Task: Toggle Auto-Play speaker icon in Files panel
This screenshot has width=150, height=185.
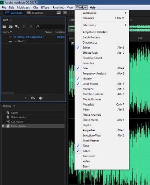Action: tap(40, 98)
